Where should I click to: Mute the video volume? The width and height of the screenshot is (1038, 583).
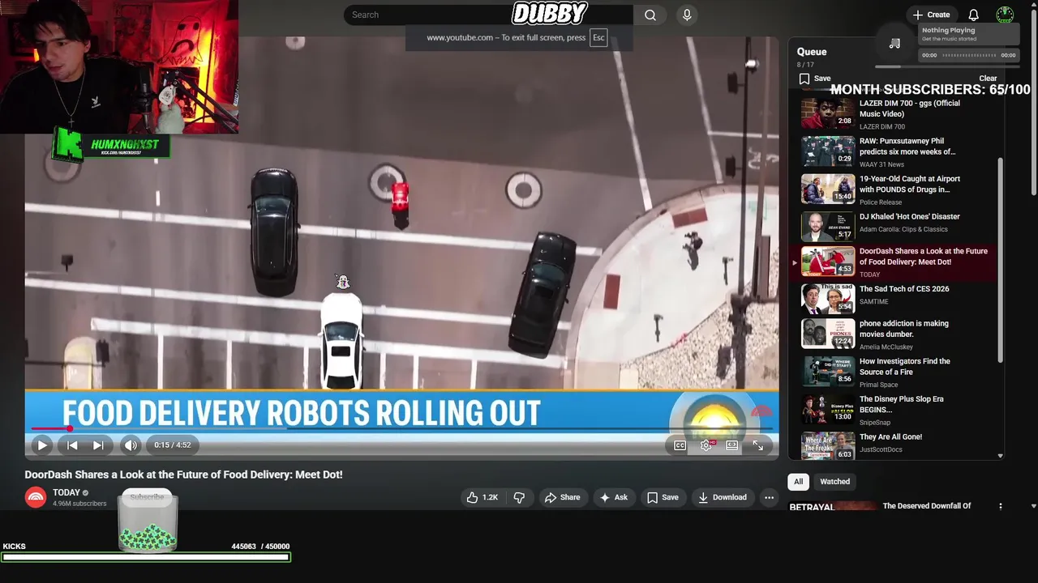coord(131,445)
